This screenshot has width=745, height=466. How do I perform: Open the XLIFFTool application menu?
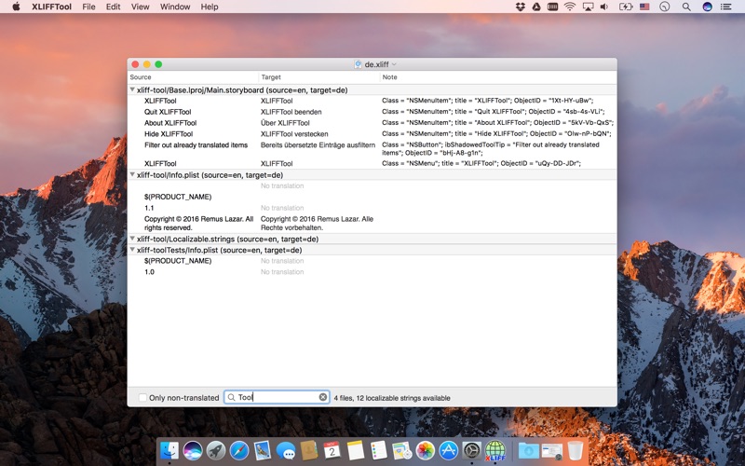coord(52,7)
